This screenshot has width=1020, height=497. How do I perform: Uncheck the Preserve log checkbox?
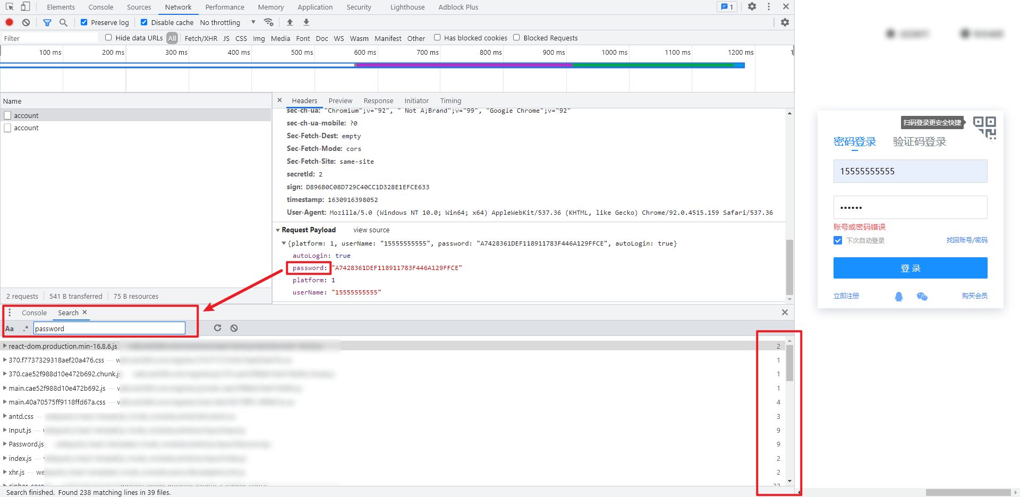(84, 22)
